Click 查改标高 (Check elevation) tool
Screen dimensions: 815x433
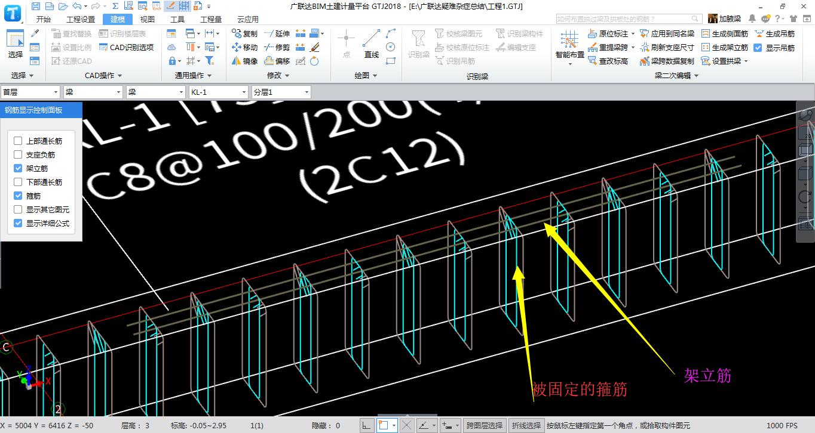tap(608, 61)
